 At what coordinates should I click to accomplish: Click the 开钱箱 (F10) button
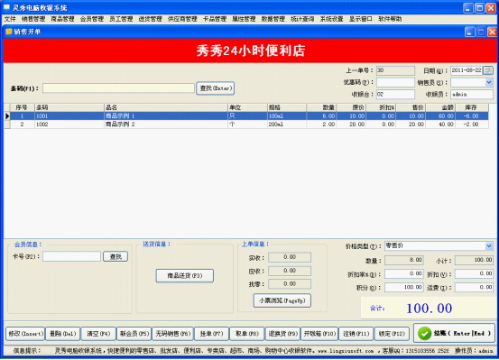tap(319, 334)
